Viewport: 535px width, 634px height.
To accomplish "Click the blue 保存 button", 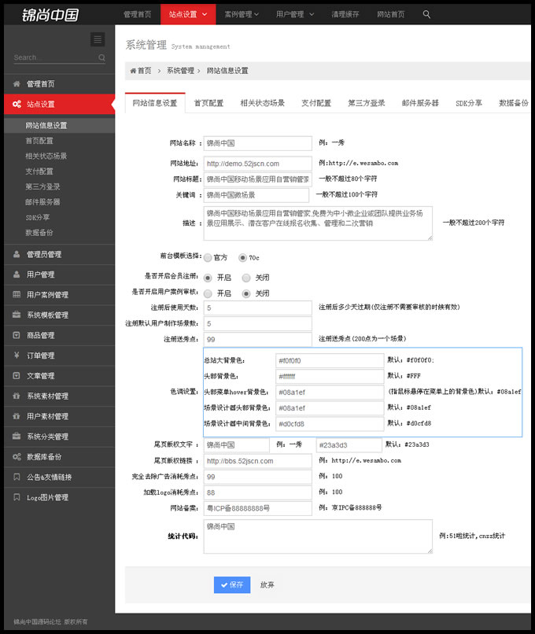I will tap(232, 584).
